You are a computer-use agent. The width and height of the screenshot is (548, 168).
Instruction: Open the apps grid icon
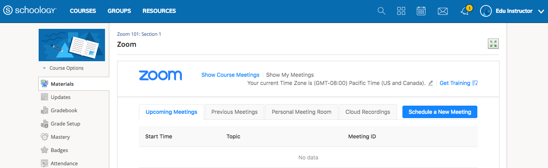point(401,11)
